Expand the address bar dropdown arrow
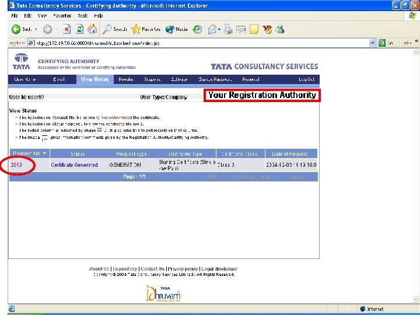420x315 pixels. (372, 43)
